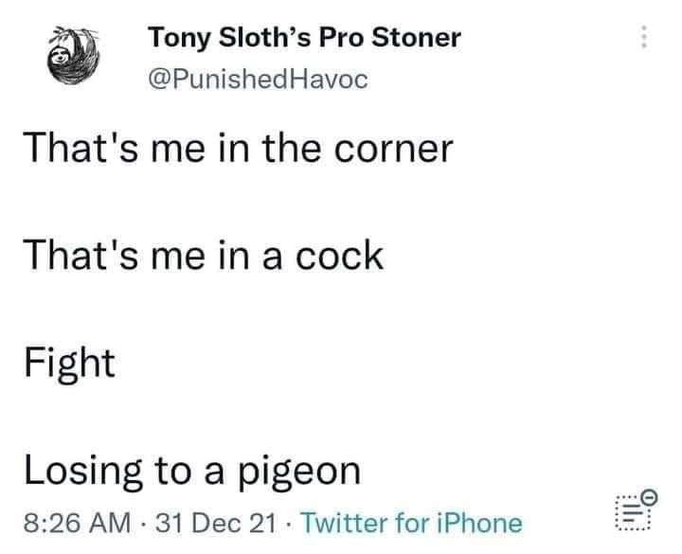Follow the Twitter for iPhone link
Screen dimensions: 682x554
(412, 522)
